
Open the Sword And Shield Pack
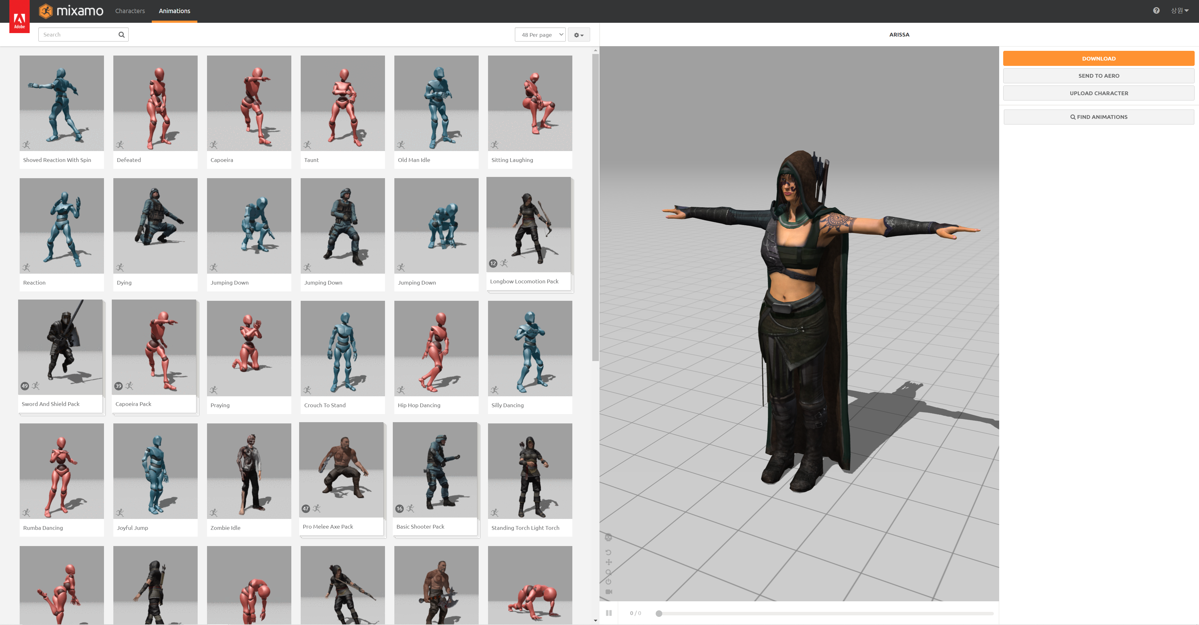[61, 356]
